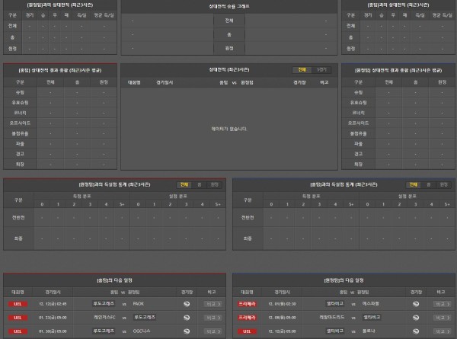Screen dimensions: 457x339
Task: Click 대회명 column header in left schedule table
Action: point(18,291)
